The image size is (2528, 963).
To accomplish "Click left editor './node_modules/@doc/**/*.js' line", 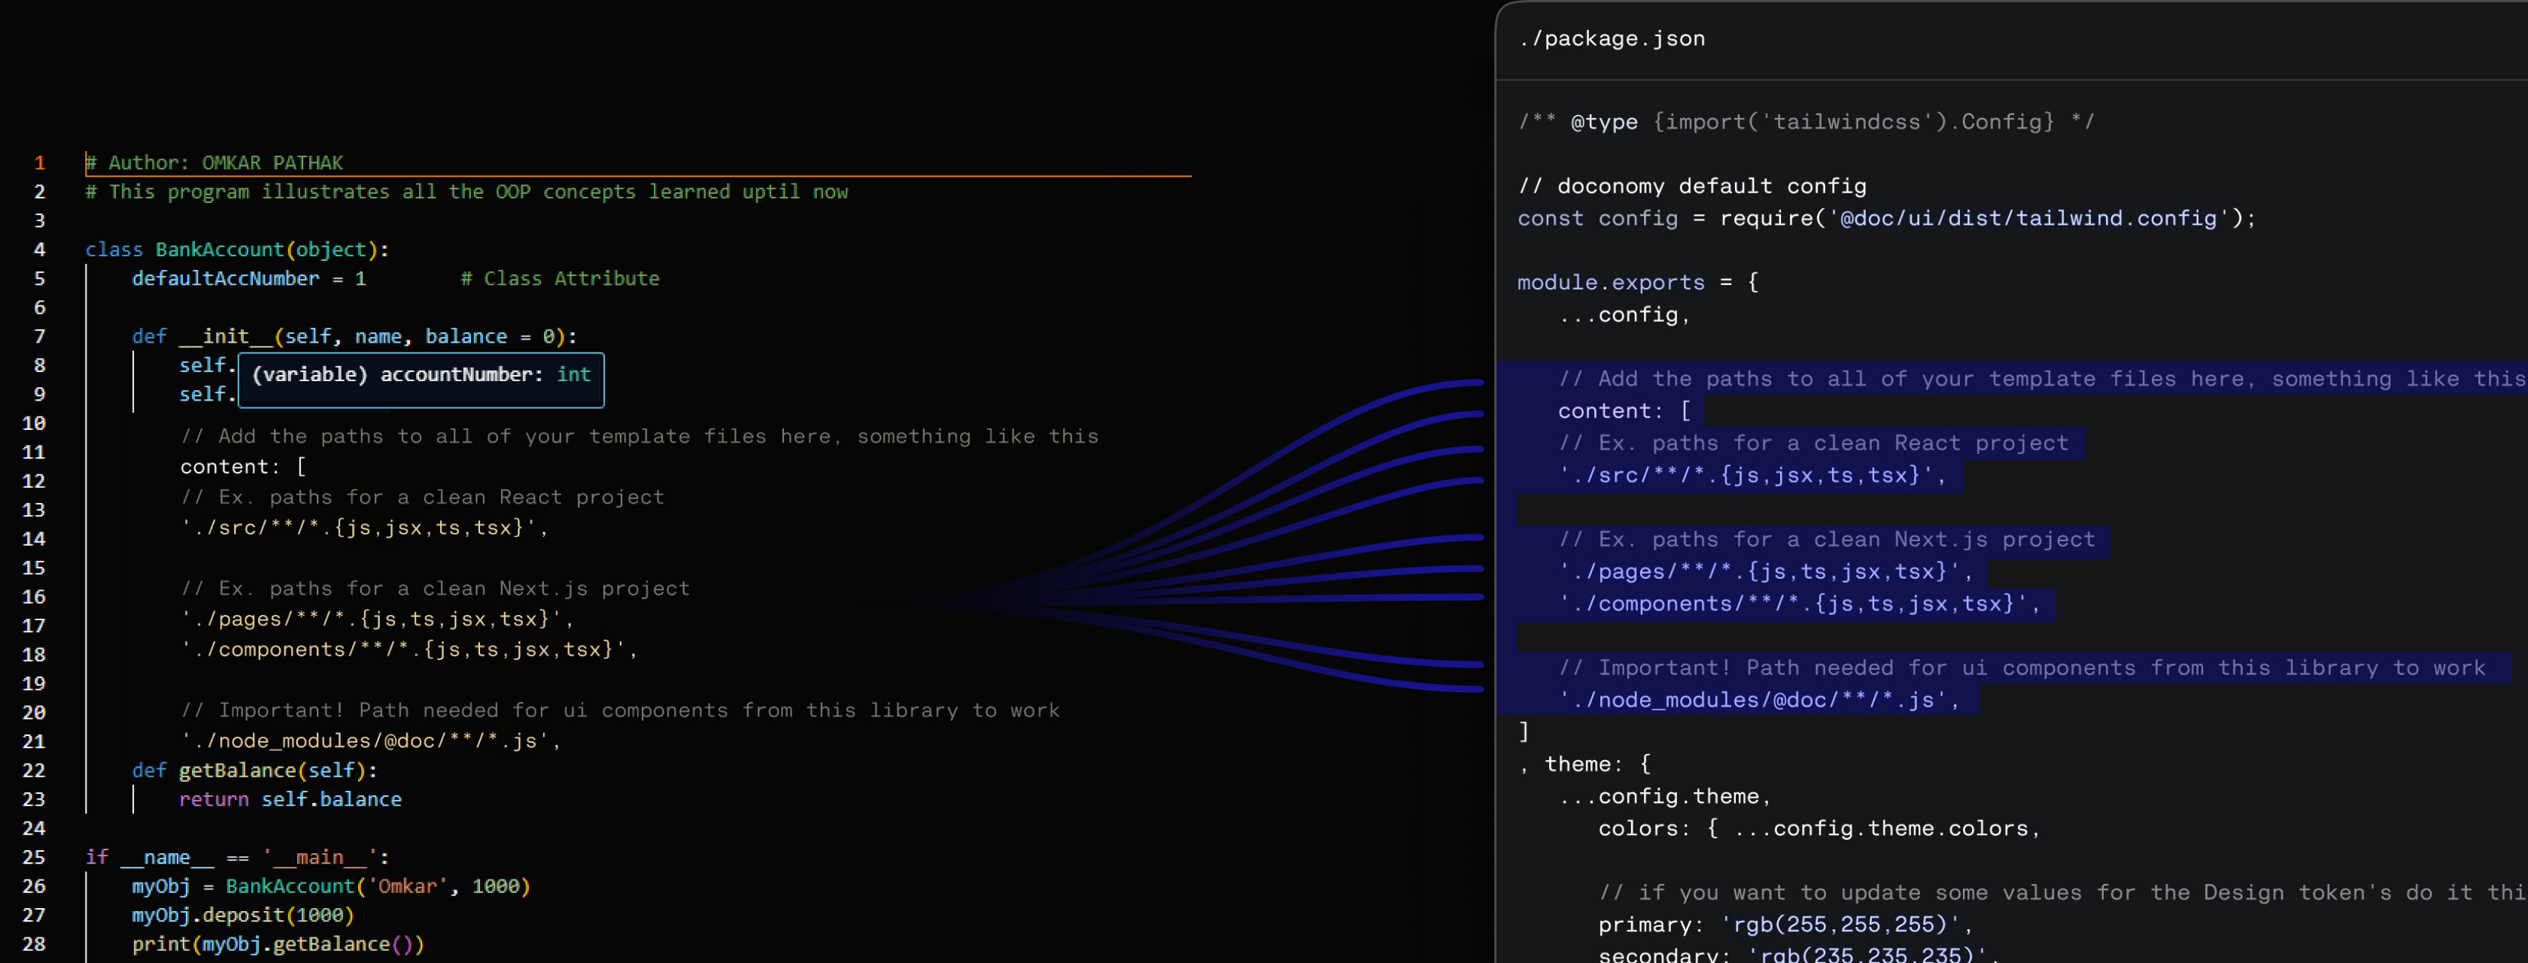I will tap(370, 740).
